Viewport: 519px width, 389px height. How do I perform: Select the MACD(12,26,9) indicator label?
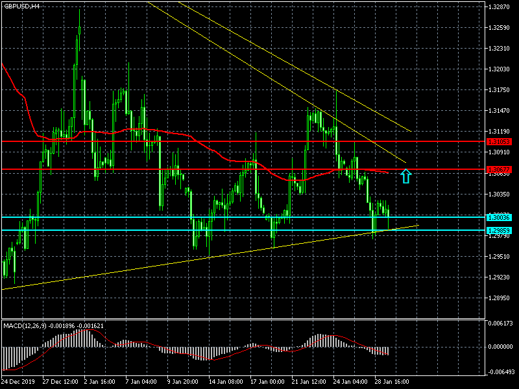(25, 326)
